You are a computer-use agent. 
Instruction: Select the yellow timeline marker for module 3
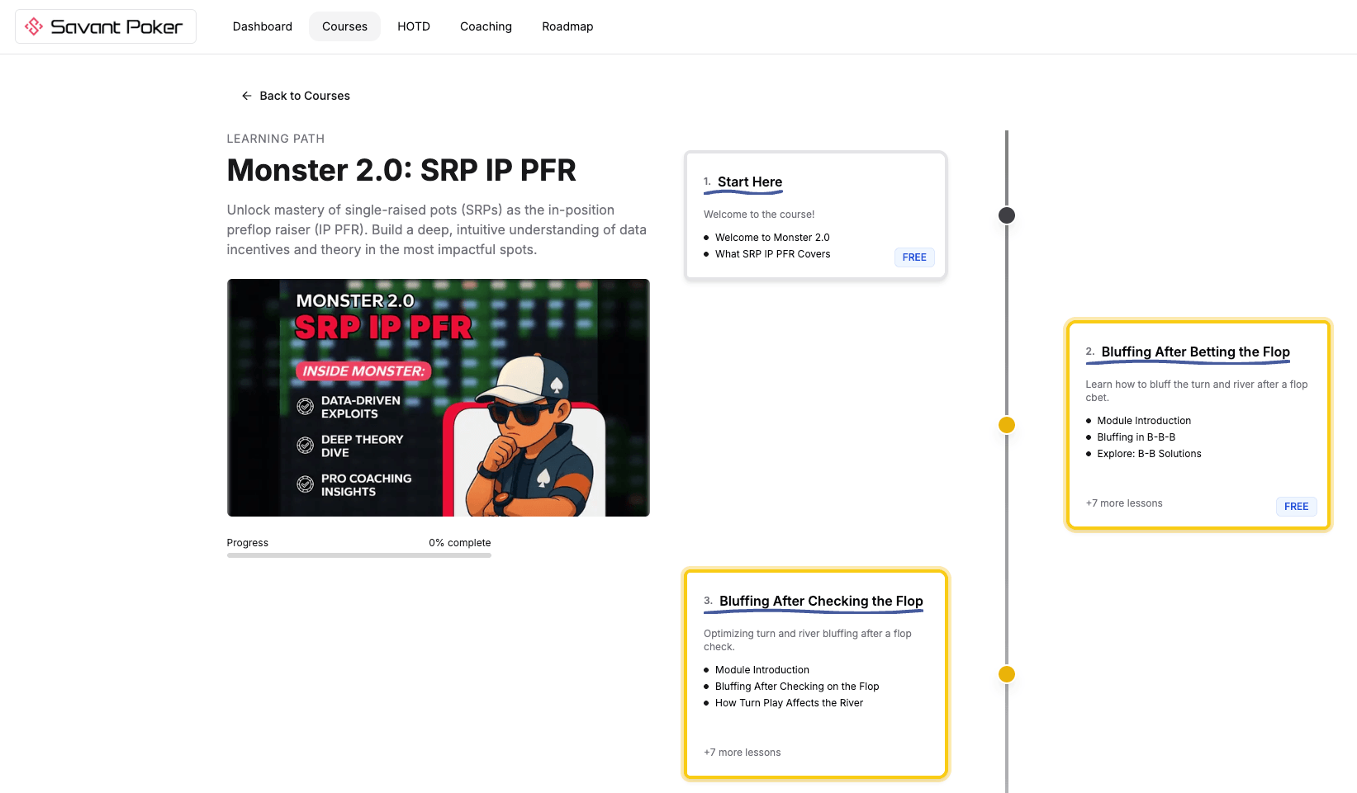pos(1007,674)
